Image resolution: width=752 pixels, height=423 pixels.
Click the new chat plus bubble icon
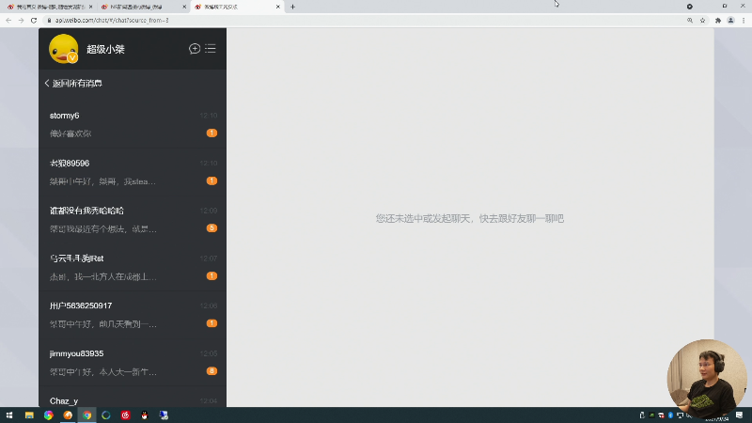(x=195, y=49)
